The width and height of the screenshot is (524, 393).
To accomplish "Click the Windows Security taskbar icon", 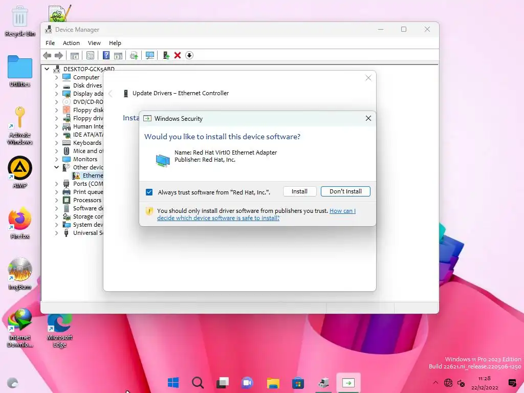I will pyautogui.click(x=348, y=383).
